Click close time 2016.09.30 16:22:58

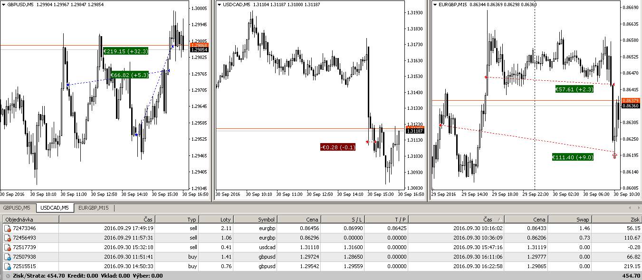tap(478, 266)
